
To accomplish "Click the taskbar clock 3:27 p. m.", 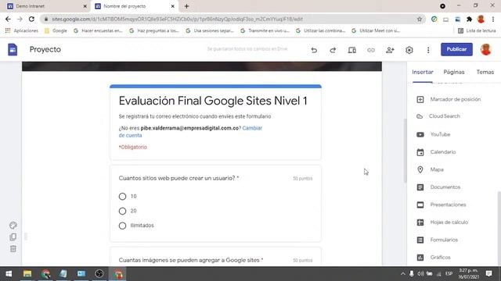I will pyautogui.click(x=468, y=274).
